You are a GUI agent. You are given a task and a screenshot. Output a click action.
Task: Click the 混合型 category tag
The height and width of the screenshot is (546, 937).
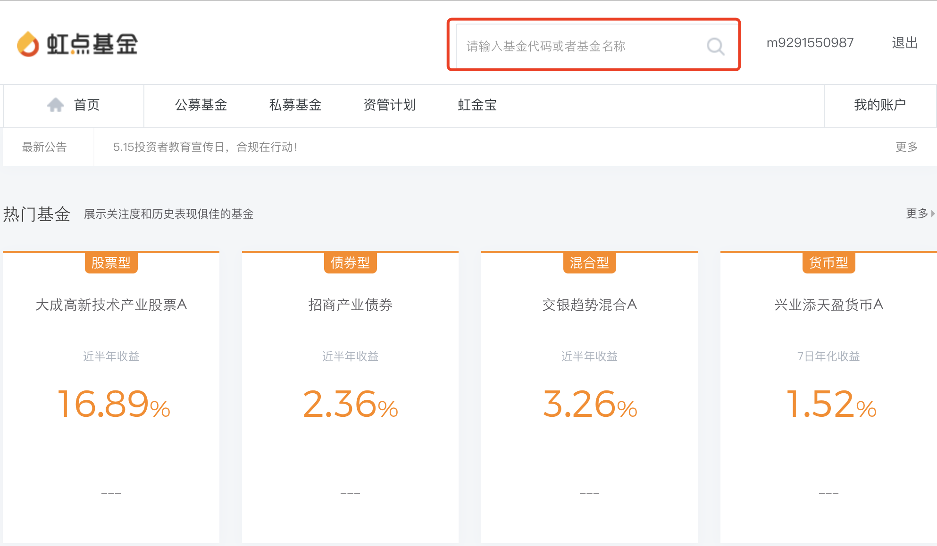click(x=589, y=263)
